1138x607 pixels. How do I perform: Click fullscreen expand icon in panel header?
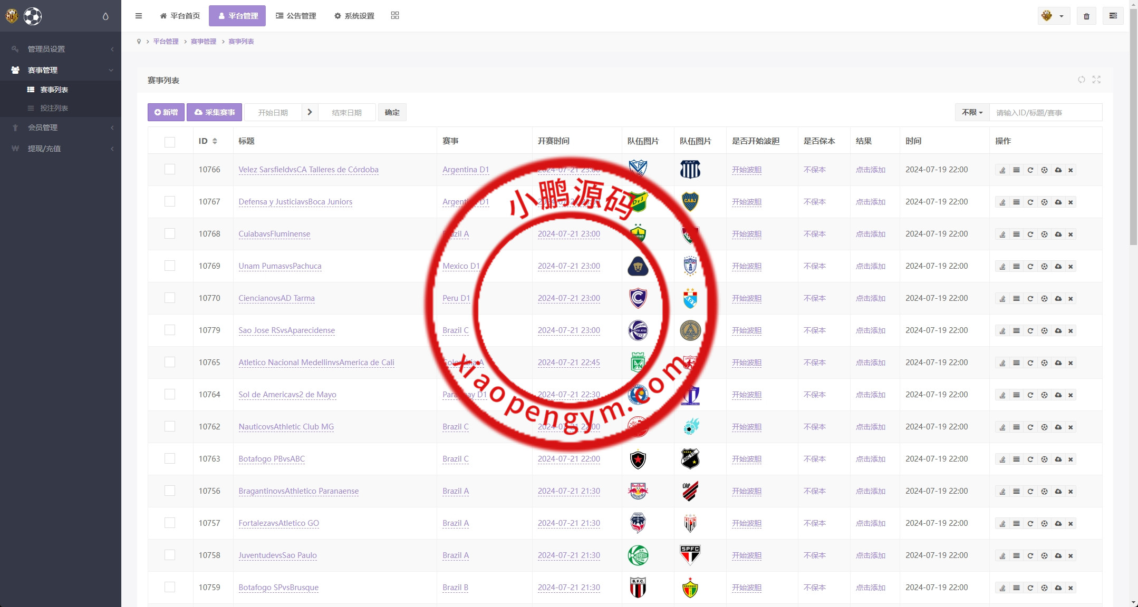click(1096, 80)
